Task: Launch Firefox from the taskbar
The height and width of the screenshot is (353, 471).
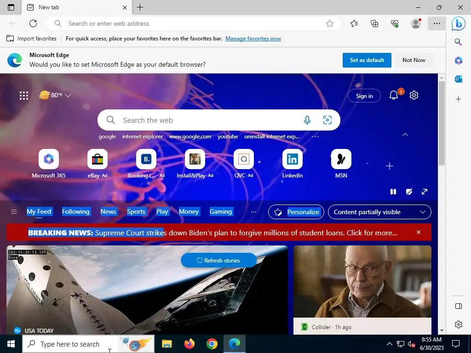Action: [x=189, y=344]
